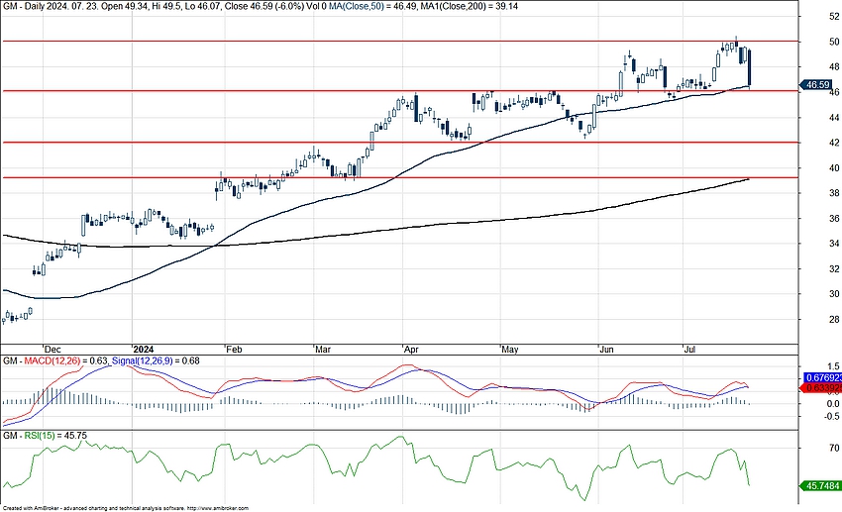Click the last large down candle on July 23
This screenshot has height=512, width=842.
click(749, 67)
